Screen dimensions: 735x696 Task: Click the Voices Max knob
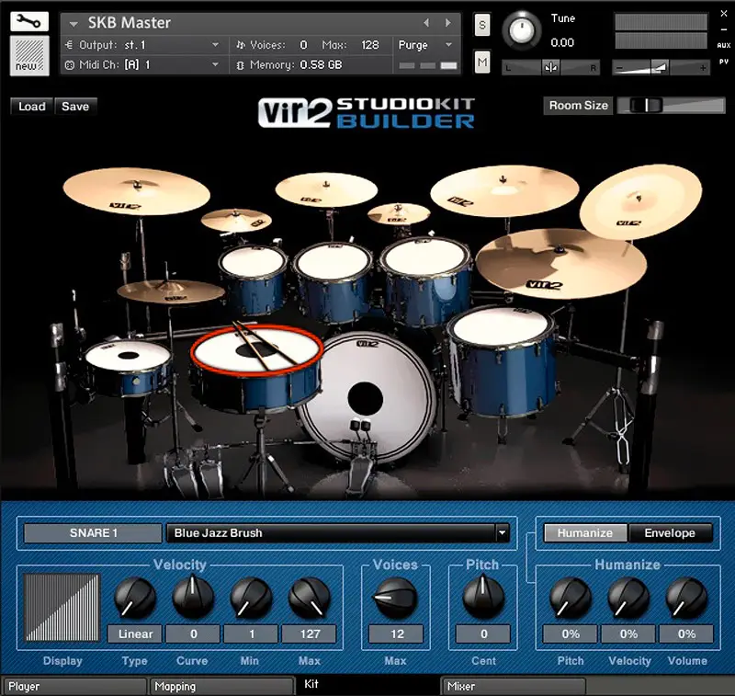point(396,598)
